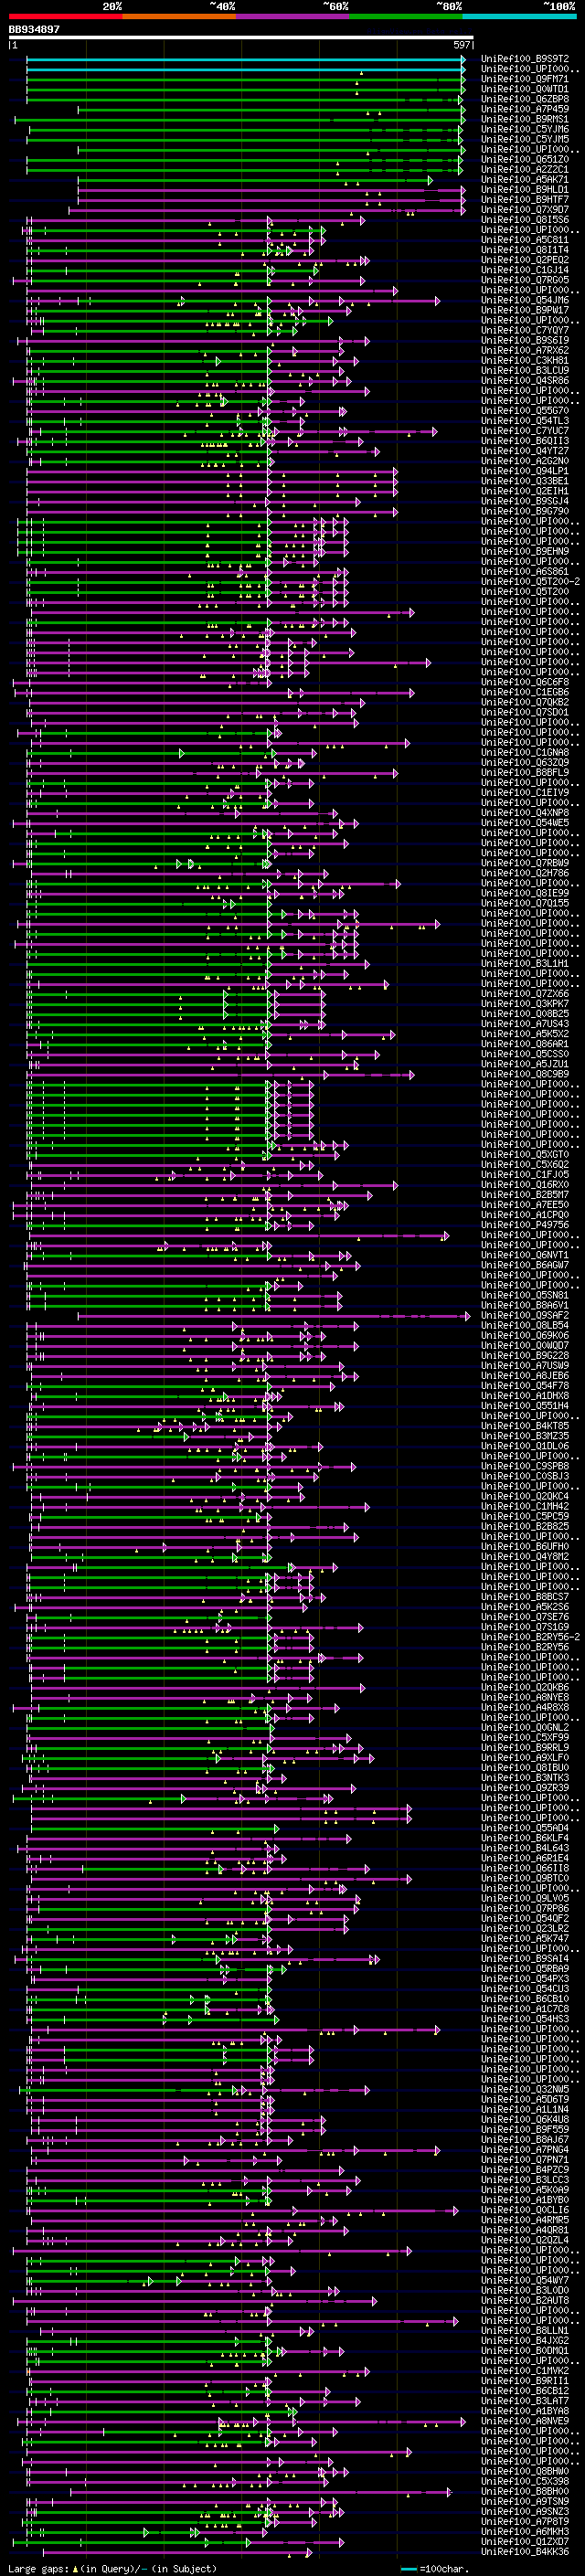This screenshot has width=585, height=2576.
Task: Select label UniRef100_Q7X9D7
Action: (525, 210)
